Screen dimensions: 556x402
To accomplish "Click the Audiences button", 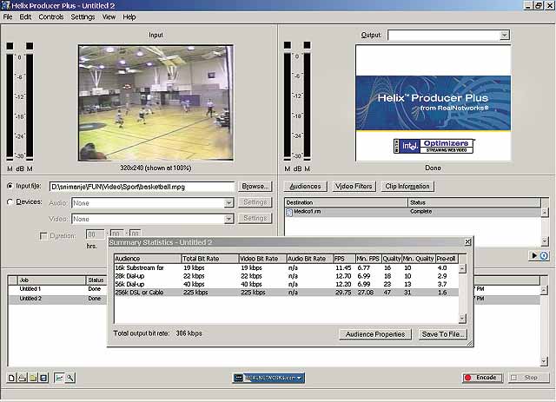I will 305,186.
